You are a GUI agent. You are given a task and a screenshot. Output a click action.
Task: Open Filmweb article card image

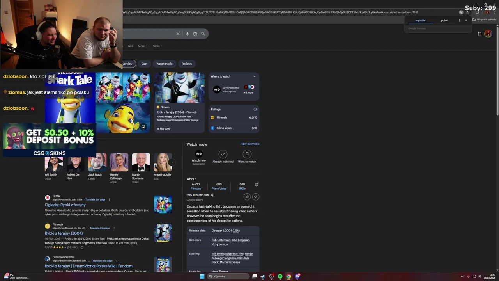tap(179, 87)
